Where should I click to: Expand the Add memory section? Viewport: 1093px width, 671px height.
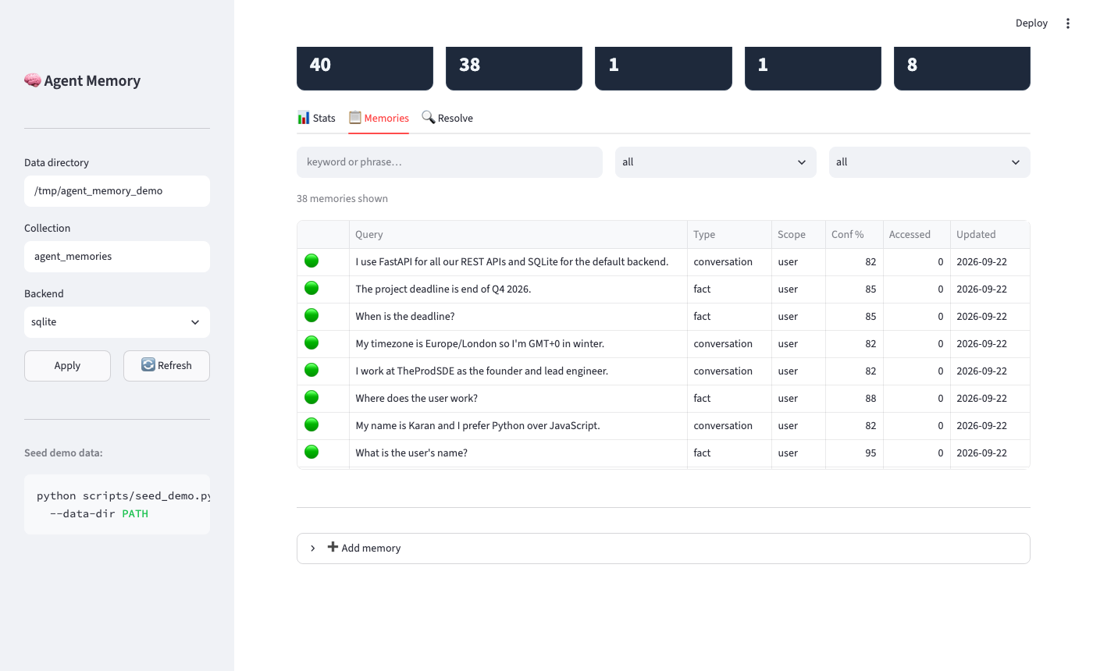point(663,548)
